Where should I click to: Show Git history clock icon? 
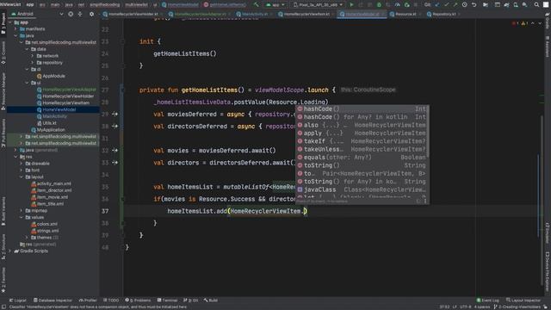pos(465,5)
